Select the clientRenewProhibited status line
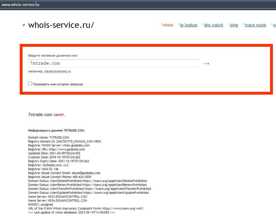Screen dimensions: 276x216 pyautogui.click(x=87, y=185)
